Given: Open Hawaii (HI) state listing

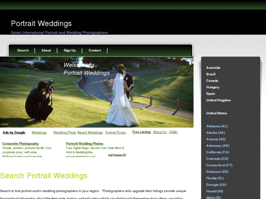Looking at the screenshot, I should pyautogui.click(x=215, y=191).
